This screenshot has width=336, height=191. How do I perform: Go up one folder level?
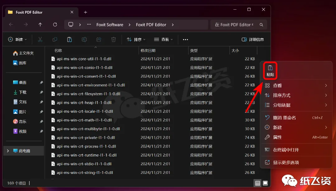(40, 25)
